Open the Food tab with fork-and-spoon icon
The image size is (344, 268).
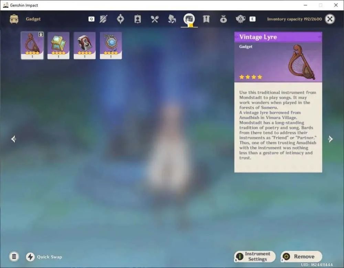(x=155, y=19)
